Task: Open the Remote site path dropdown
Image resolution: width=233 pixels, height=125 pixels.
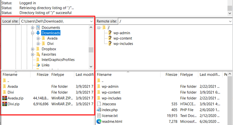Action: point(230,21)
